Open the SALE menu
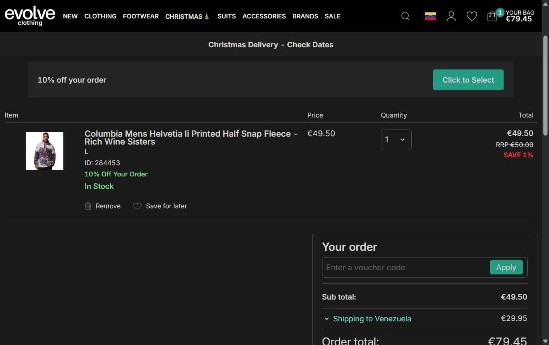The width and height of the screenshot is (549, 345). click(333, 16)
